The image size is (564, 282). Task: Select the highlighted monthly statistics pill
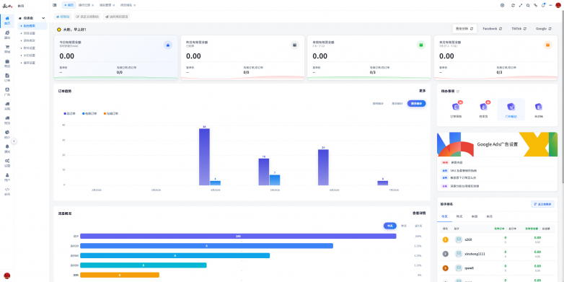click(x=417, y=103)
